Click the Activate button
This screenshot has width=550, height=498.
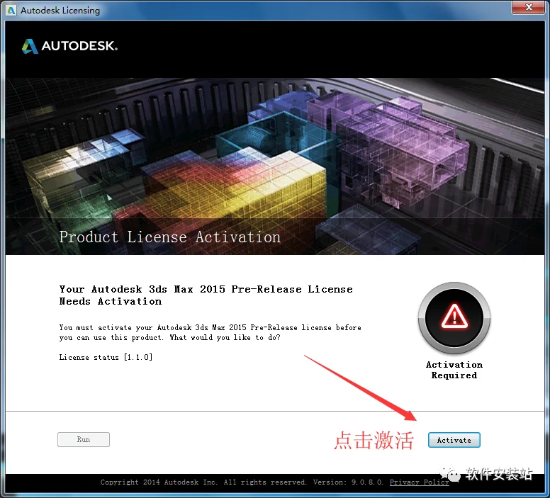[x=454, y=440]
